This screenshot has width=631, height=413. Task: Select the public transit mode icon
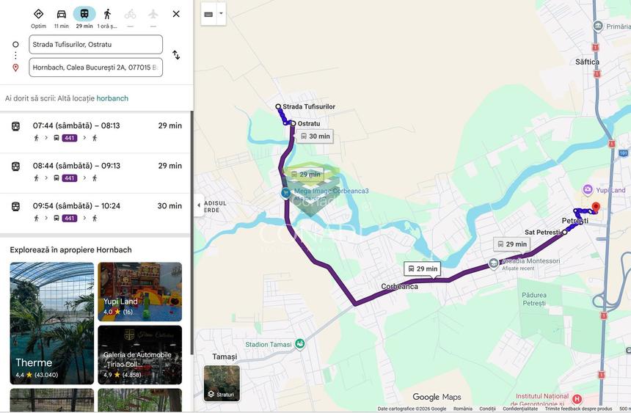click(84, 15)
